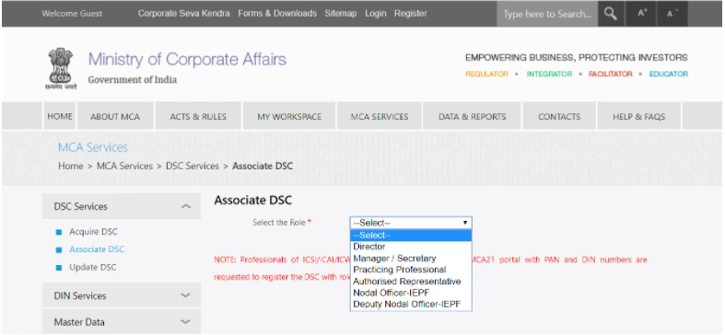
Task: Choose Authorised Representative from role list
Action: [411, 282]
